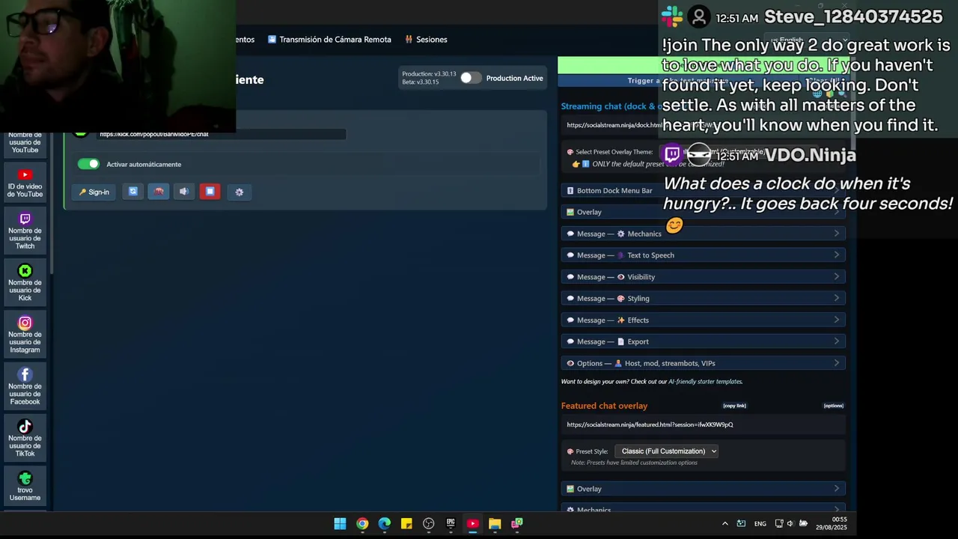Click the speaker sound icon button
958x539 pixels.
tap(184, 192)
